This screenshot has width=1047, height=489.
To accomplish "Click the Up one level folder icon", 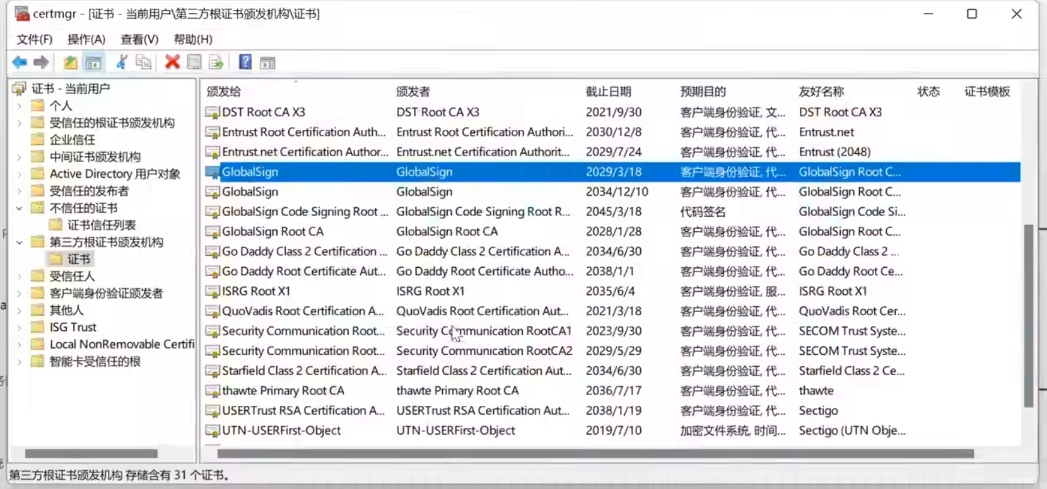I will coord(70,62).
